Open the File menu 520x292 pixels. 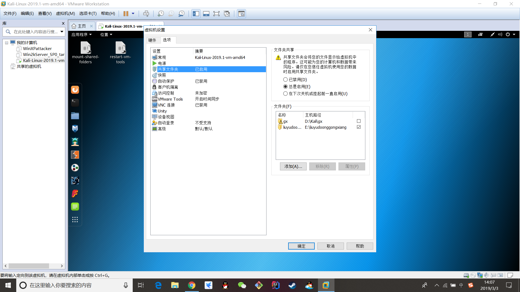click(x=10, y=14)
